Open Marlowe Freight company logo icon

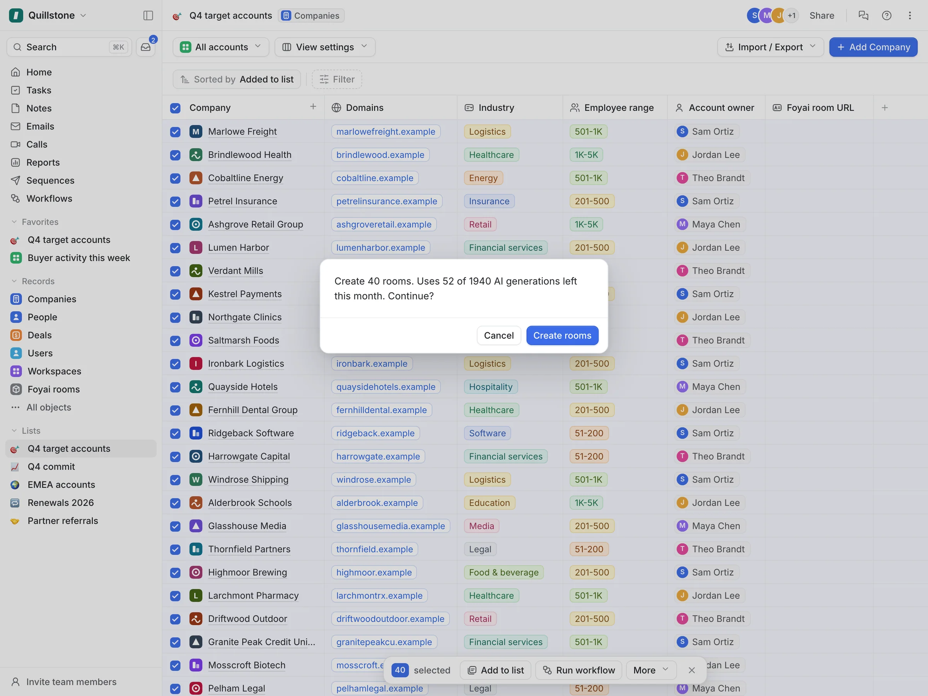(196, 131)
